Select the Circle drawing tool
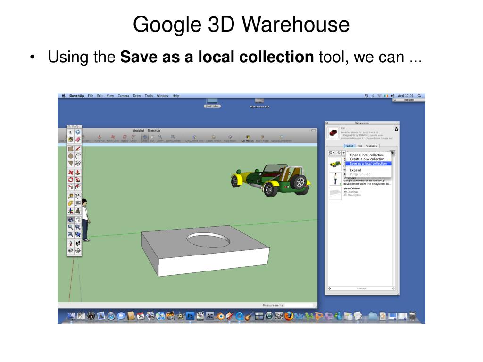Viewport: 483px width, 362px height. [71, 156]
